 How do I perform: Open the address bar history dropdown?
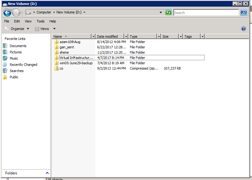coord(161,12)
